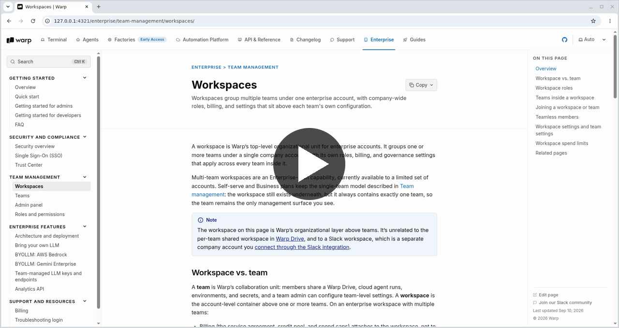Open BYOLLM: AWS Bedrock page
This screenshot has height=328, width=619.
coord(41,255)
